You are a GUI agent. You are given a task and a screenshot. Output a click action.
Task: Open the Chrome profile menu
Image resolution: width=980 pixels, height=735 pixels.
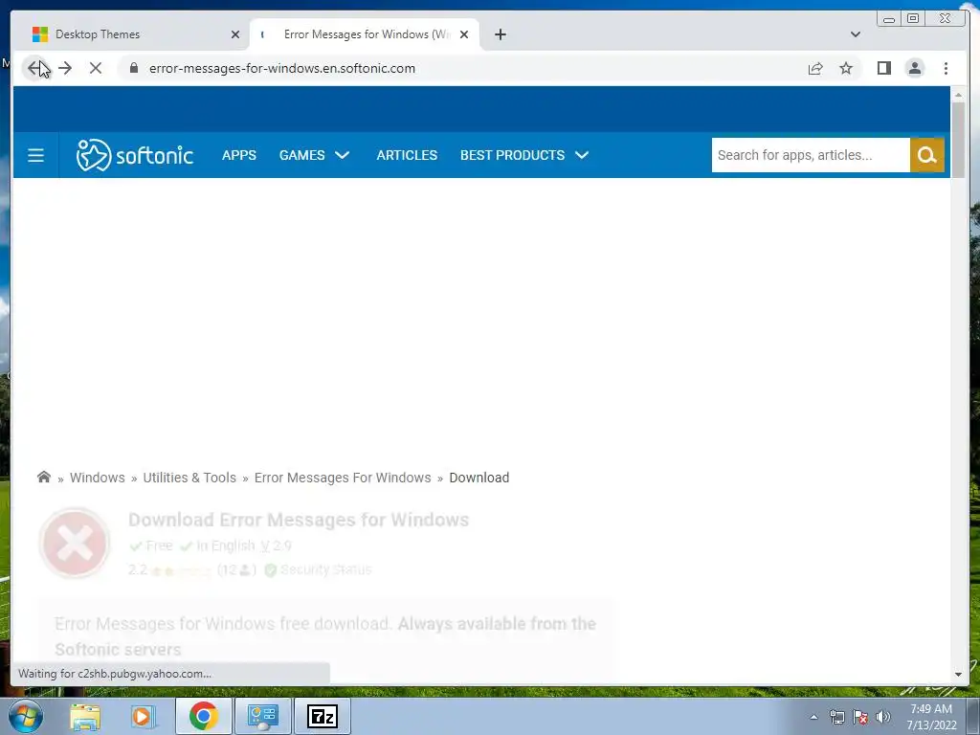(914, 68)
